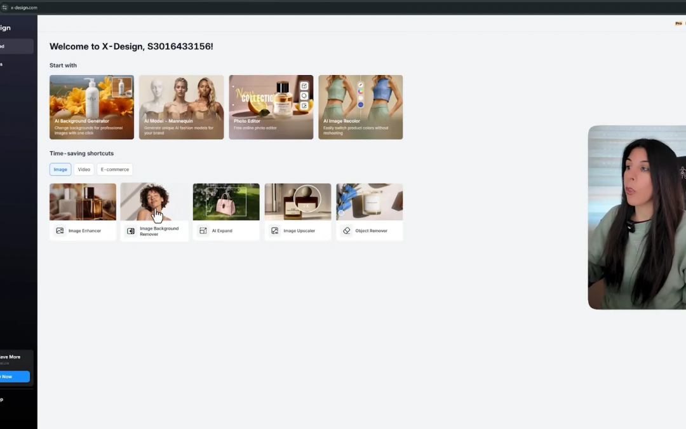
Task: Click the Image Background Remover label
Action: coord(159,231)
